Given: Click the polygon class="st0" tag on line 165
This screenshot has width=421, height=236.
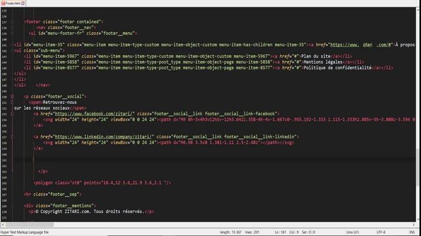Looking at the screenshot, I should click(x=103, y=183).
